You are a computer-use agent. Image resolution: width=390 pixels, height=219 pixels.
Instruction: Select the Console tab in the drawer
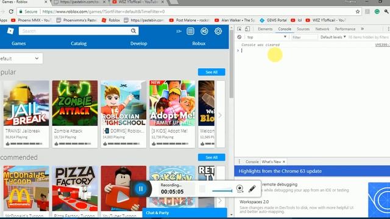pyautogui.click(x=252, y=162)
